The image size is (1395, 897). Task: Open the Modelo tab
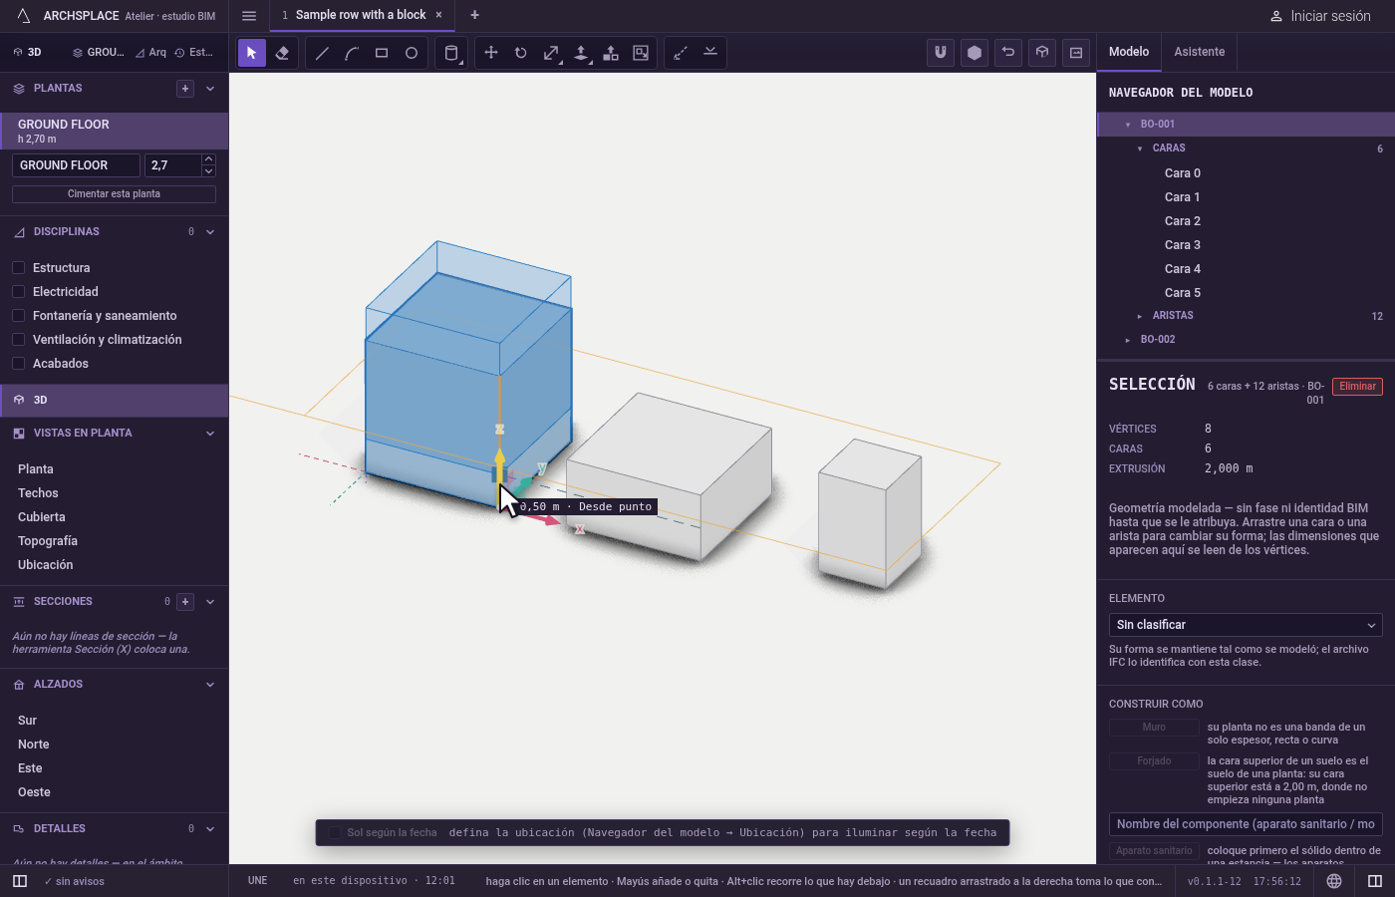[1129, 52]
